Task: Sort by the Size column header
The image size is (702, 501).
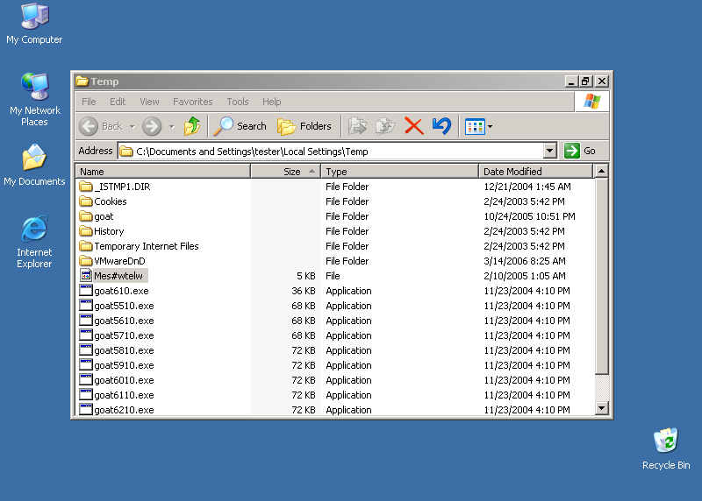Action: 286,171
